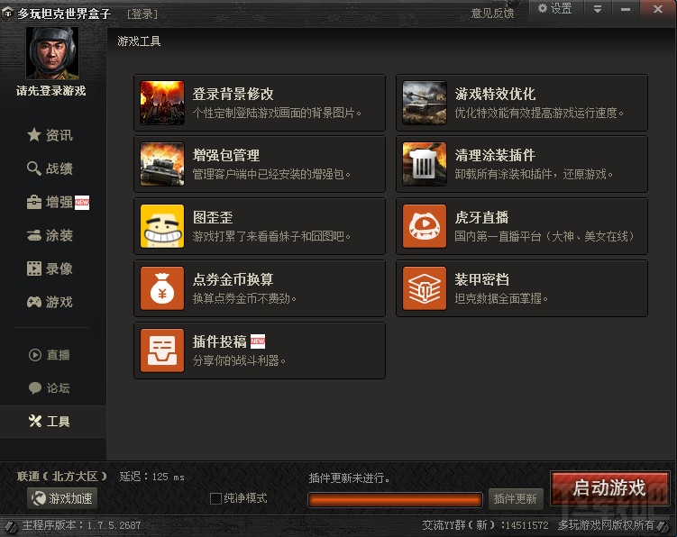
Task: Click the 虎牙直播 title text
Action: [x=482, y=217]
